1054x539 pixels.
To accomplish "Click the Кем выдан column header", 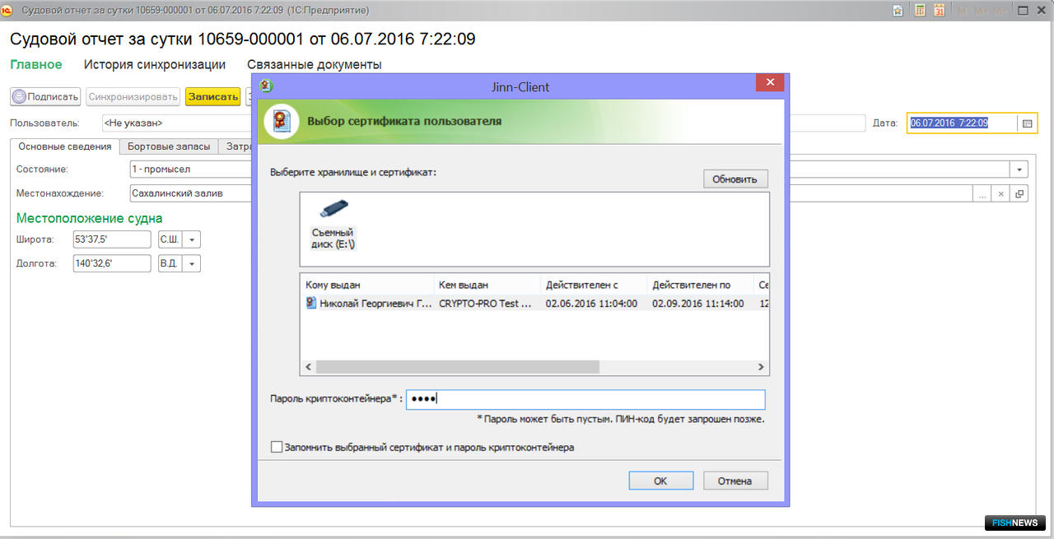I will point(487,285).
